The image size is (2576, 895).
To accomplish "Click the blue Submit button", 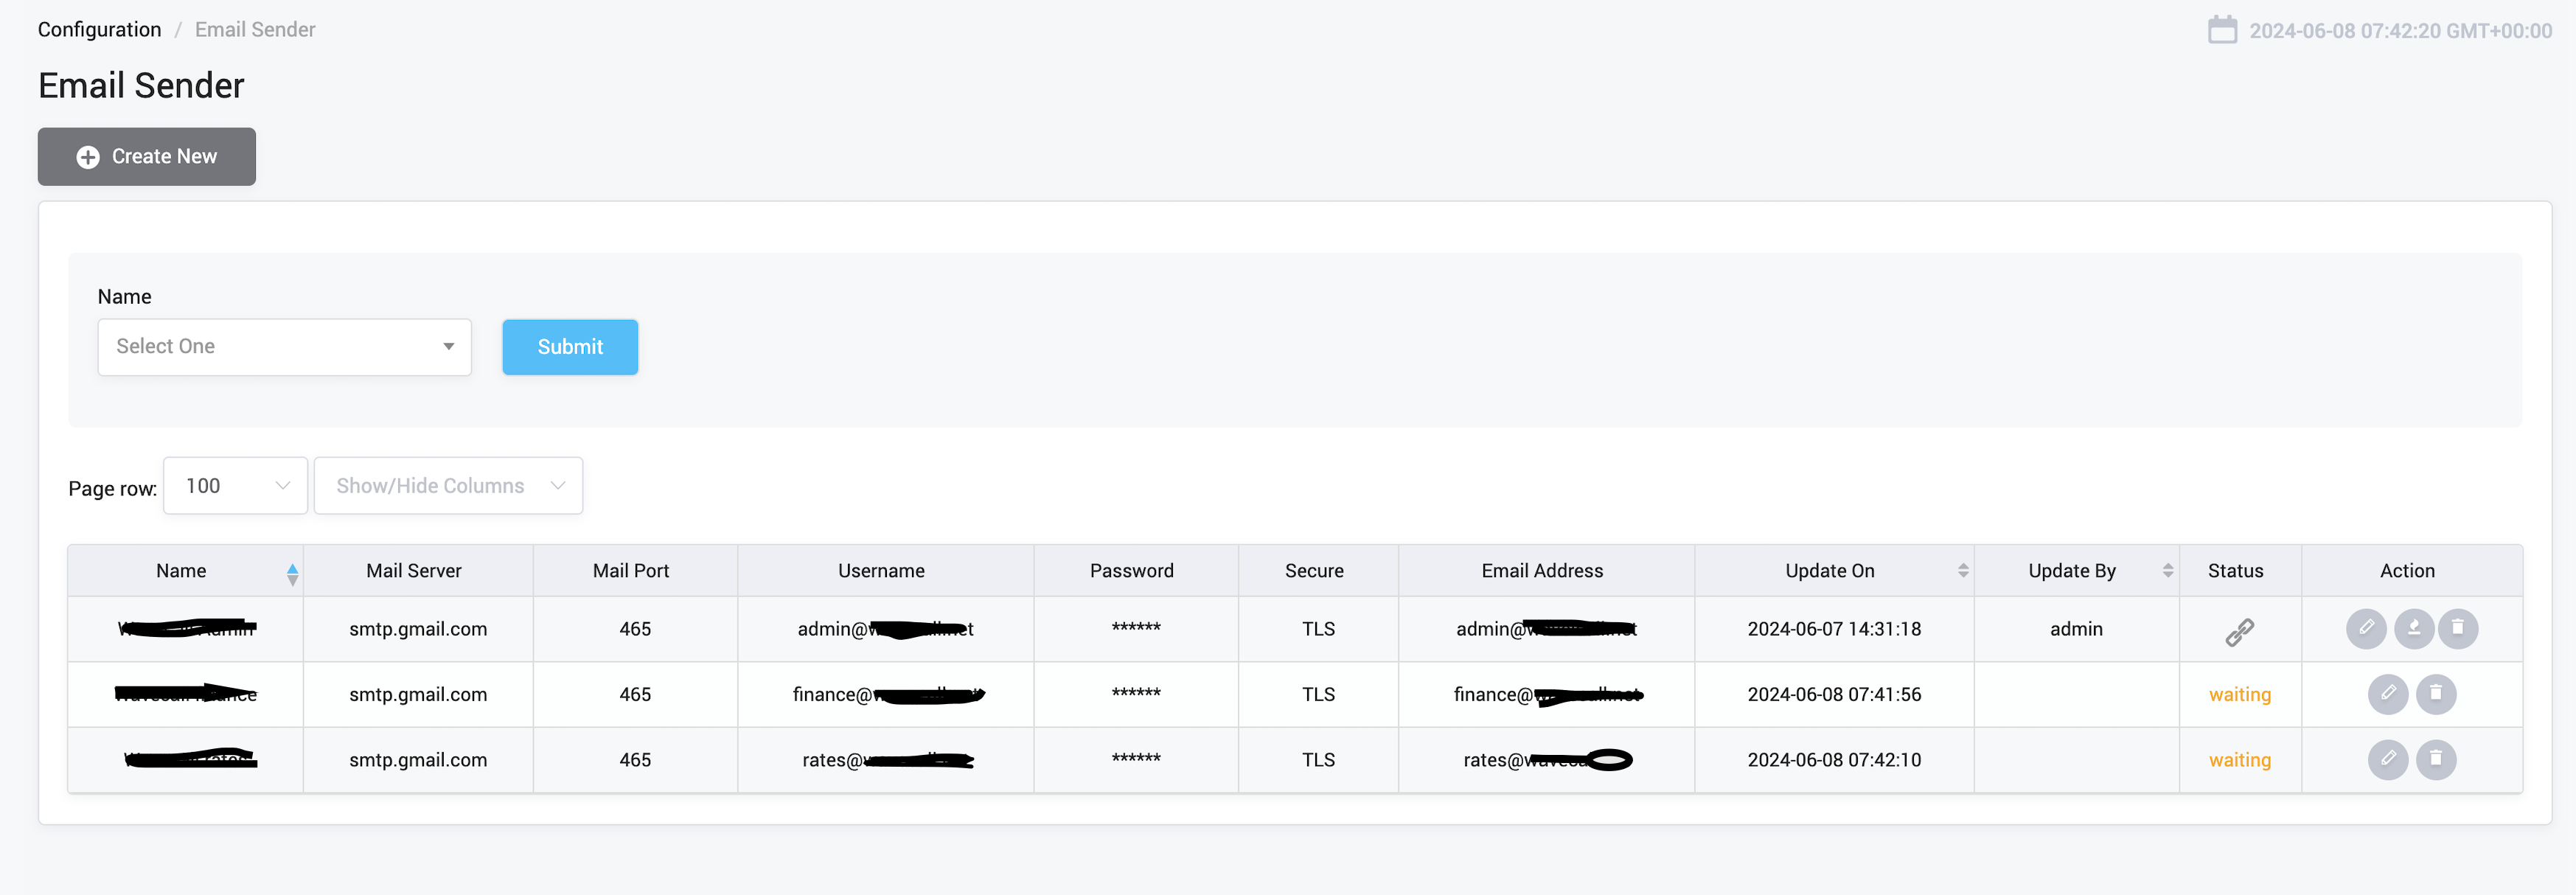I will coord(570,347).
